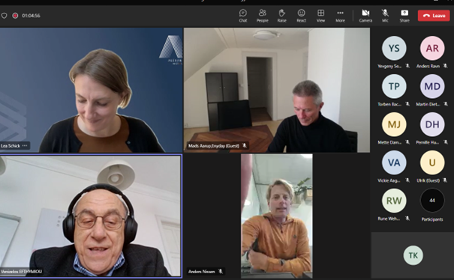
Task: Expand the More actions menu
Action: click(340, 16)
